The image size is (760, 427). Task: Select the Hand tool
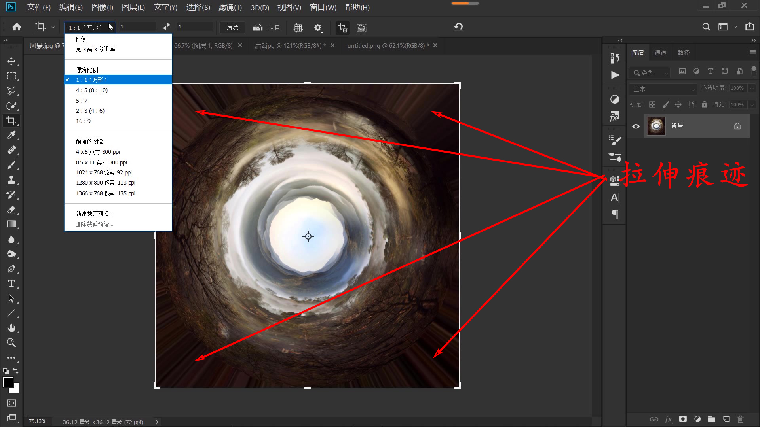[11, 328]
